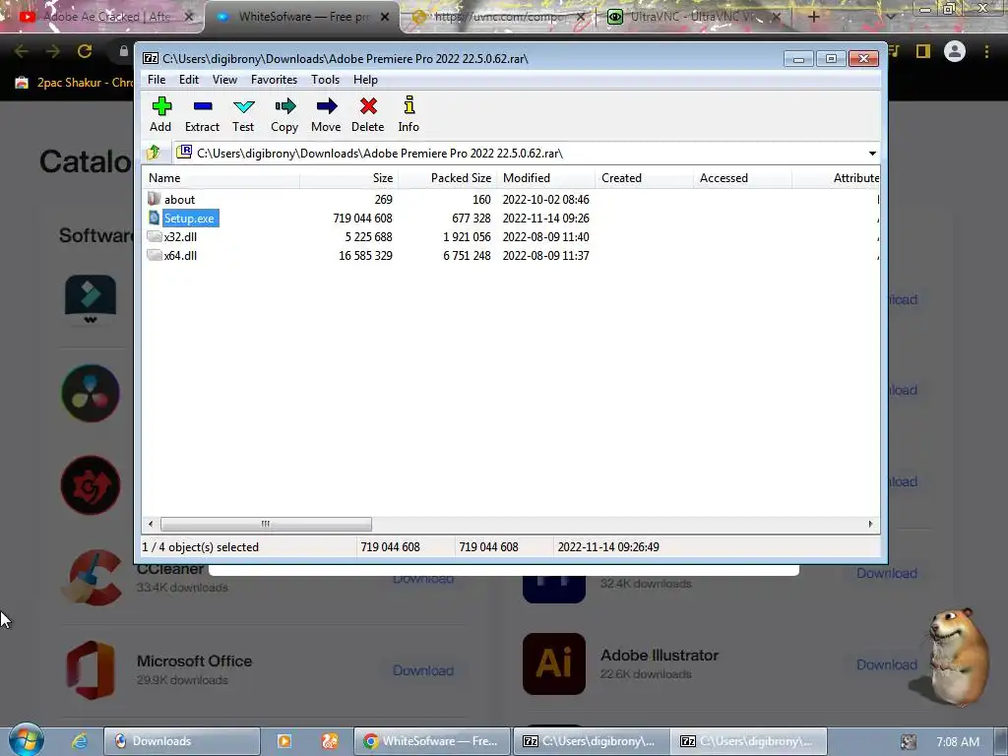Click the scrollbar right arrow
Viewport: 1008px width, 756px height.
point(870,524)
